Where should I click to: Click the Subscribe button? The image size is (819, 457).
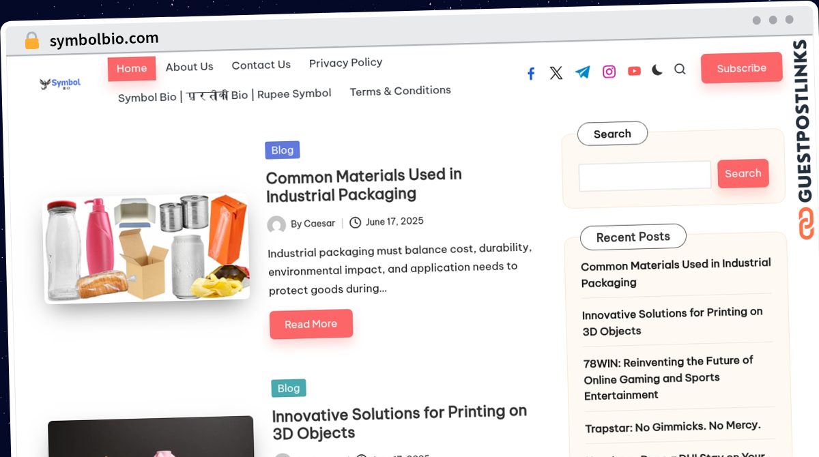(x=741, y=68)
